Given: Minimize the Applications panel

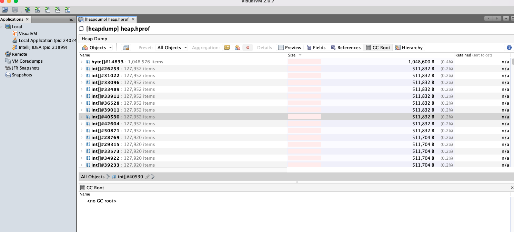Looking at the screenshot, I should [71, 19].
